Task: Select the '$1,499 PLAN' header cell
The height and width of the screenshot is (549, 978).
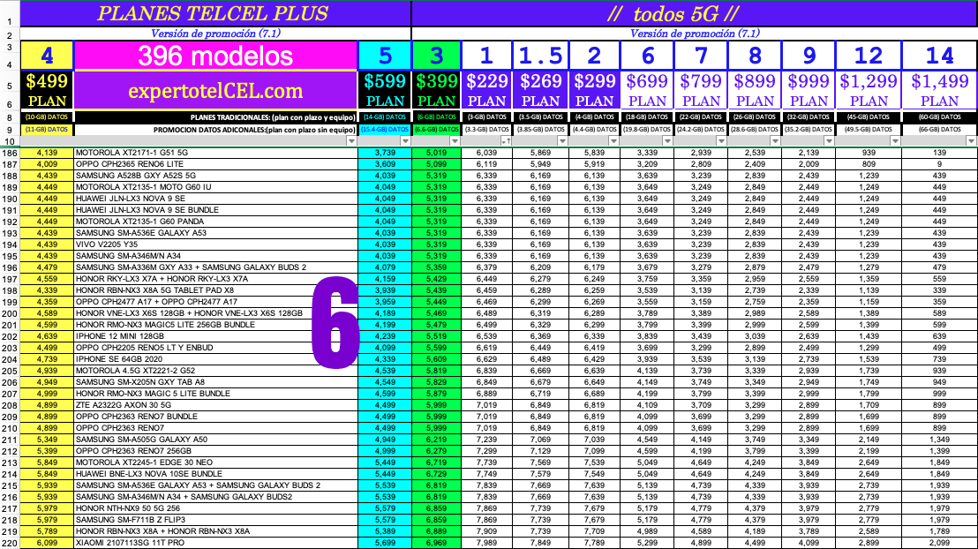Action: click(x=940, y=90)
